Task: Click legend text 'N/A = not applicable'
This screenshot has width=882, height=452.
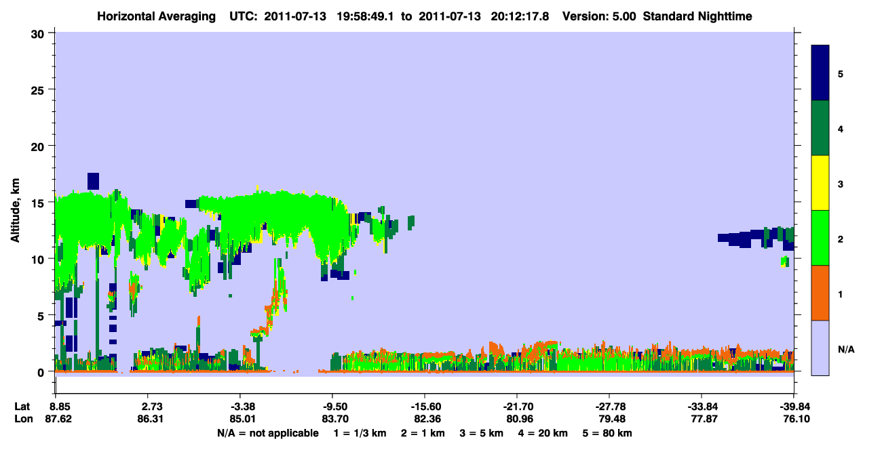Action: pyautogui.click(x=267, y=433)
